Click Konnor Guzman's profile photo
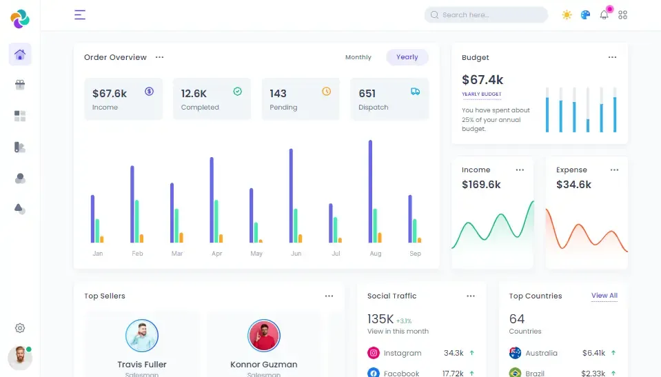Screen dimensions: 661x377 click(264, 336)
